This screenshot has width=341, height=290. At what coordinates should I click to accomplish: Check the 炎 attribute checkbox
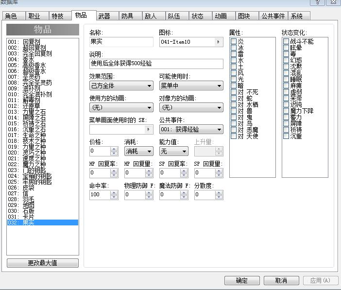click(234, 41)
